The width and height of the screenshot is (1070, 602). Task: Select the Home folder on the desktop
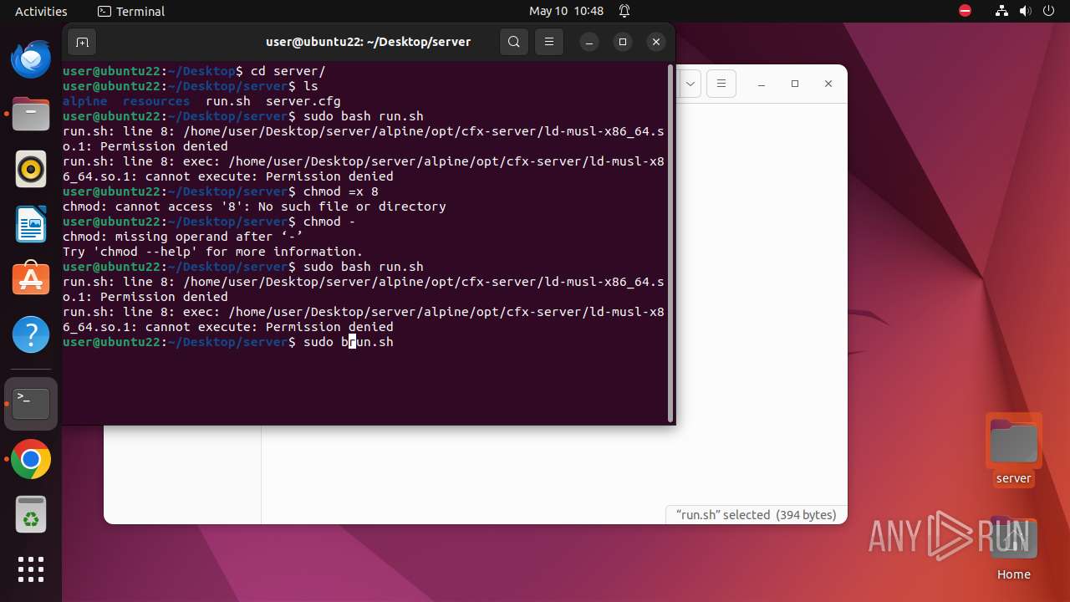(x=1013, y=548)
